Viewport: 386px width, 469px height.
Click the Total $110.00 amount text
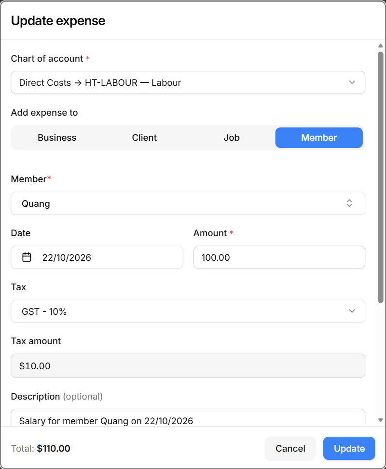[x=53, y=448]
